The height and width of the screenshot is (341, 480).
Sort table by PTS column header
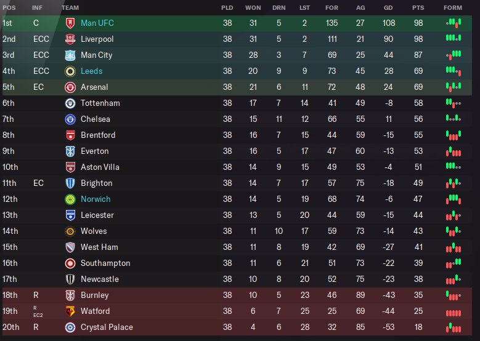click(418, 7)
